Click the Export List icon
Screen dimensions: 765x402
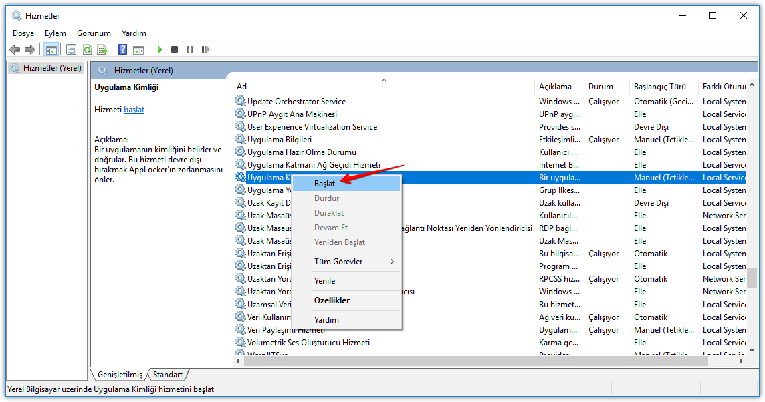(102, 49)
